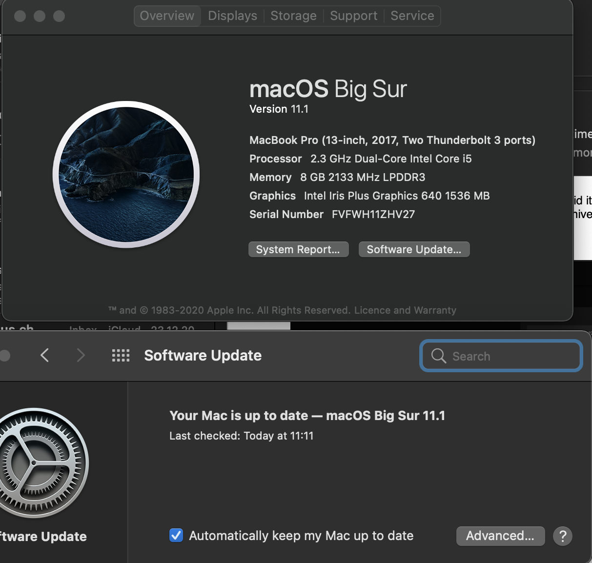
Task: Open the Licence and Warranty link
Action: point(405,310)
